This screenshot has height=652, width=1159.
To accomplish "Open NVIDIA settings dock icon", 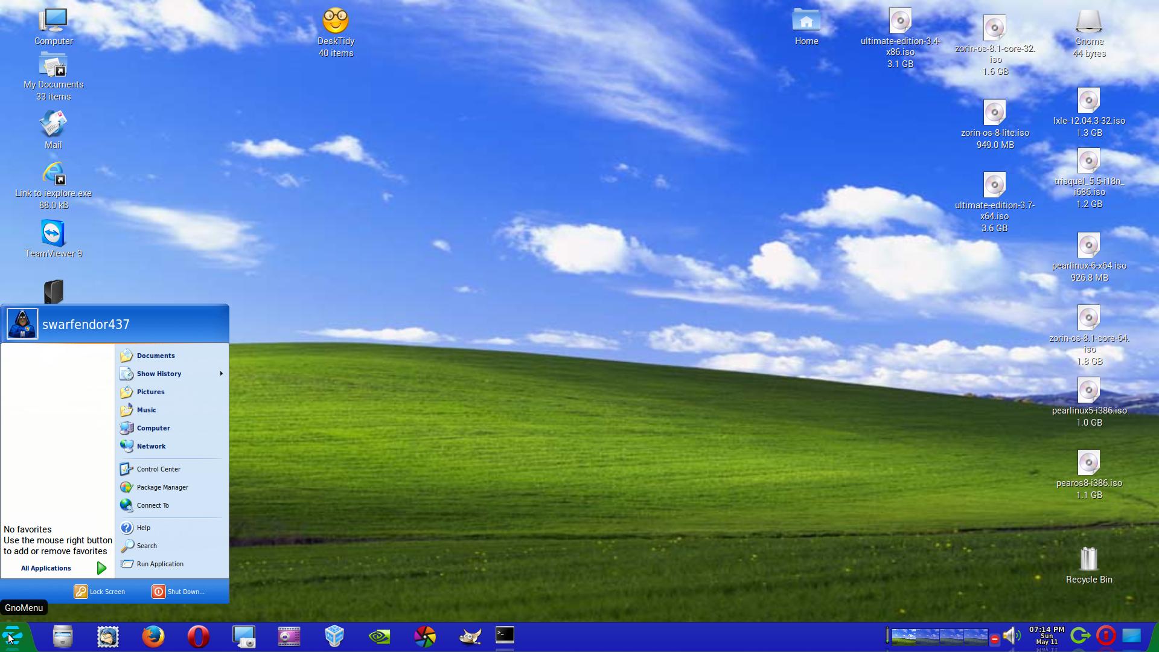I will click(x=379, y=636).
